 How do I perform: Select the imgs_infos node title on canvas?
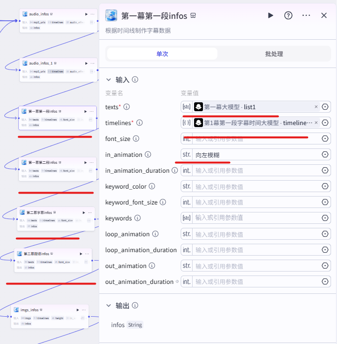tap(29, 310)
